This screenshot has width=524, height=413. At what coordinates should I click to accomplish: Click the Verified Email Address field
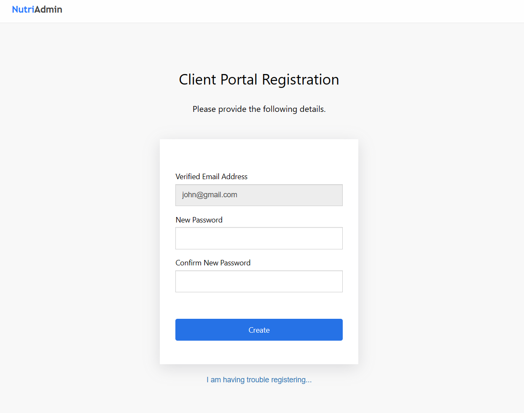pyautogui.click(x=259, y=195)
